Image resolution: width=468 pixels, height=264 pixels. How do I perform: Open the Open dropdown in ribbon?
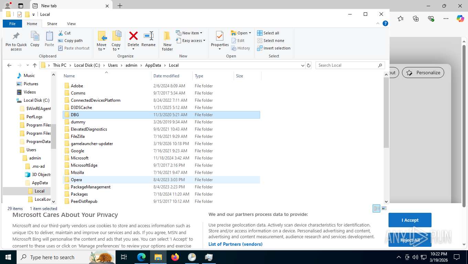(241, 33)
